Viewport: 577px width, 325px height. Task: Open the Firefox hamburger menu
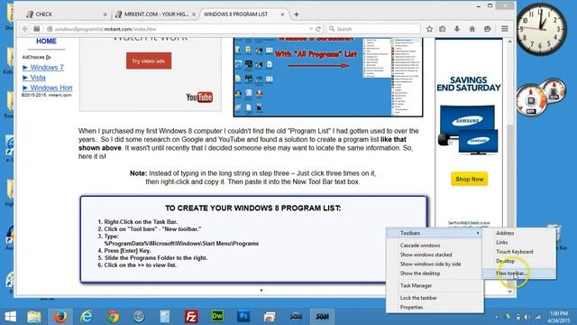tap(505, 29)
